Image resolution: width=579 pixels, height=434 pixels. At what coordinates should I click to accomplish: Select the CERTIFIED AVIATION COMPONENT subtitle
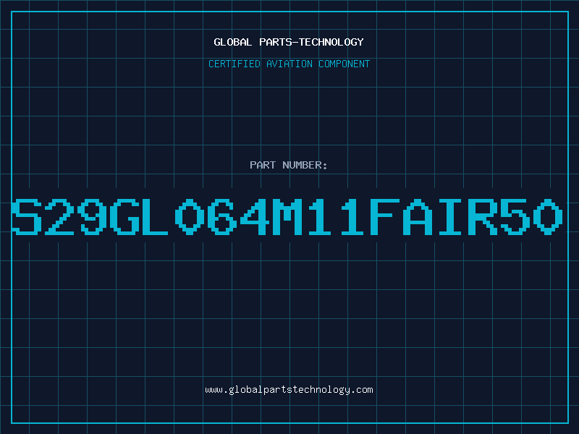pyautogui.click(x=289, y=64)
